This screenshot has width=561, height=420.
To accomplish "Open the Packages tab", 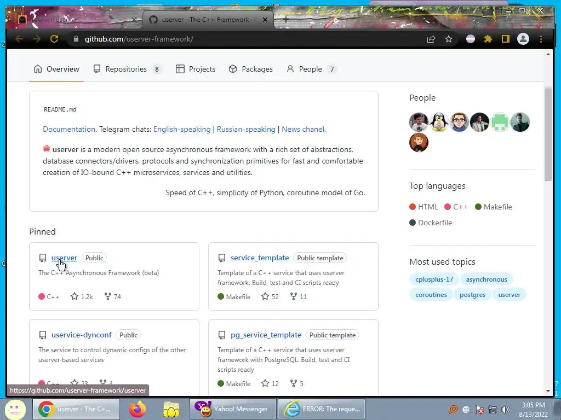I will [x=250, y=69].
